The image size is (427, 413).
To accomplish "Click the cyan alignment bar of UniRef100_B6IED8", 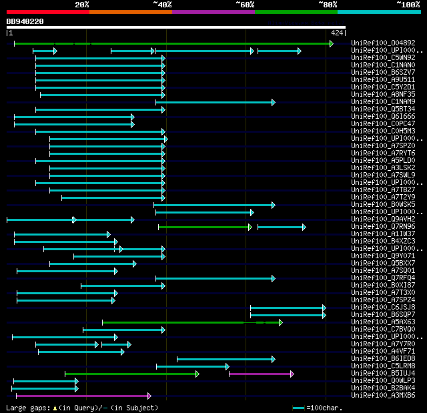I will [x=226, y=360].
